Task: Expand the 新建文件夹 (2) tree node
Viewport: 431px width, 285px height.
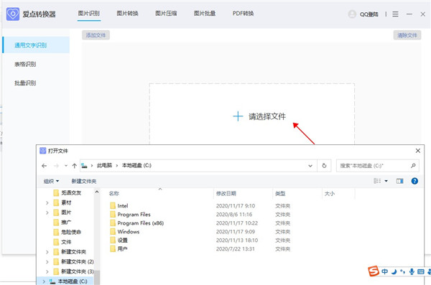Action: (x=47, y=261)
